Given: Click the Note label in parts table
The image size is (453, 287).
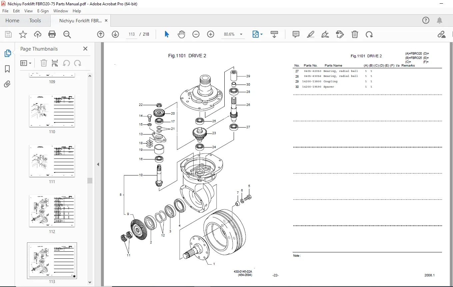Looking at the screenshot, I should pyautogui.click(x=297, y=256).
